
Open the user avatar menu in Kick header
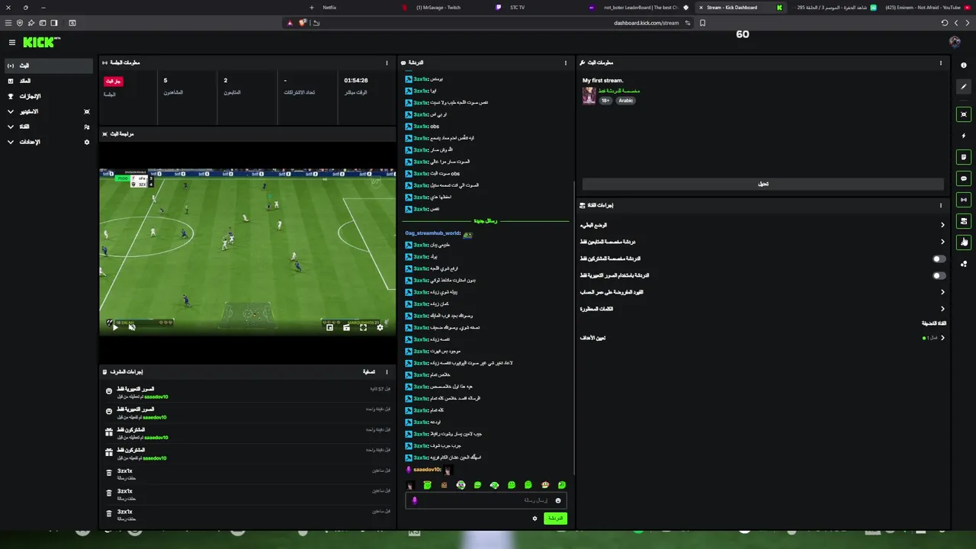tap(955, 42)
